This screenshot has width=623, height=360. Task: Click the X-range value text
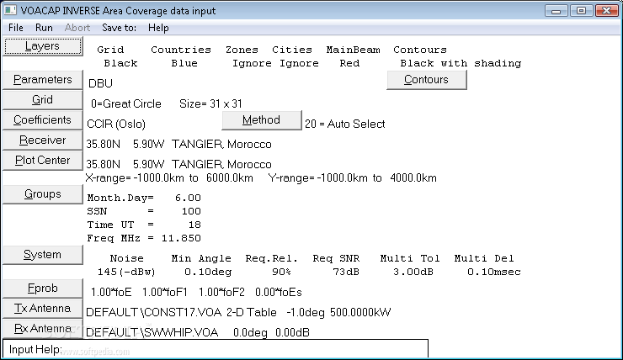[x=169, y=177]
